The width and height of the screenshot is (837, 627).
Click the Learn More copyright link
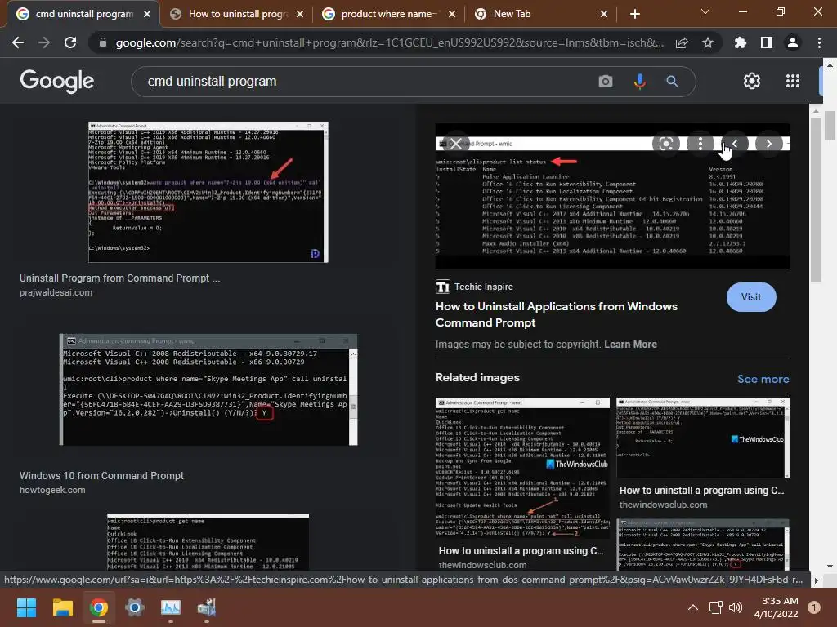630,345
